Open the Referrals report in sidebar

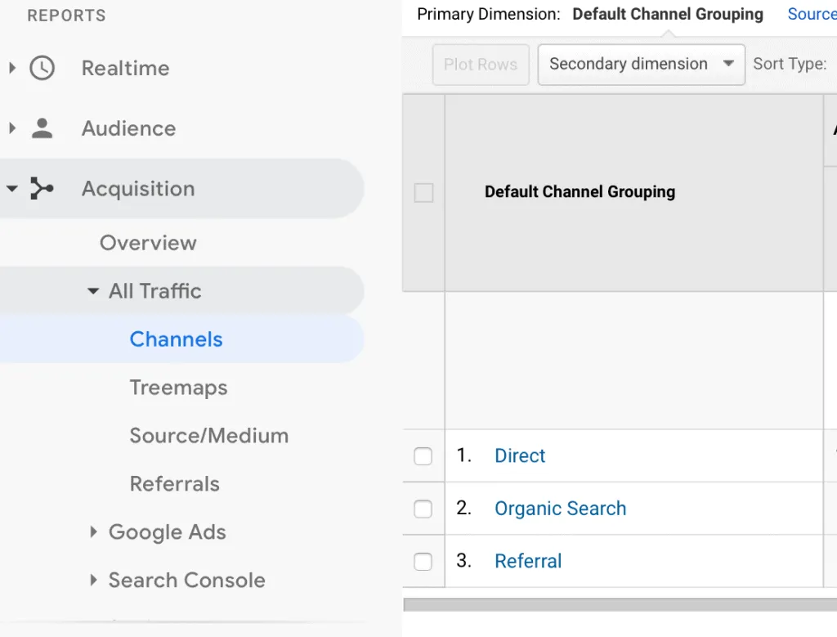pyautogui.click(x=174, y=484)
